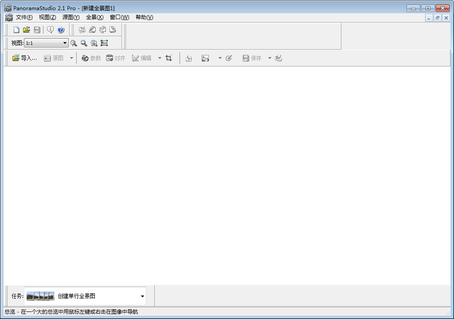Click the print icon at toolbar end
The height and width of the screenshot is (319, 454).
click(278, 58)
